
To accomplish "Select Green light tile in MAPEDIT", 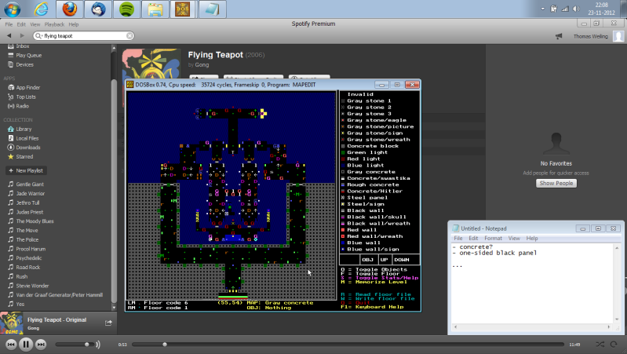I will pyautogui.click(x=367, y=152).
